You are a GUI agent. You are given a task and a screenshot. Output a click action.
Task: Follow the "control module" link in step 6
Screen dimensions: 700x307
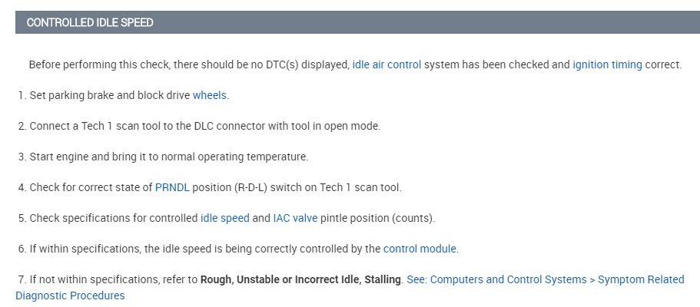point(420,249)
